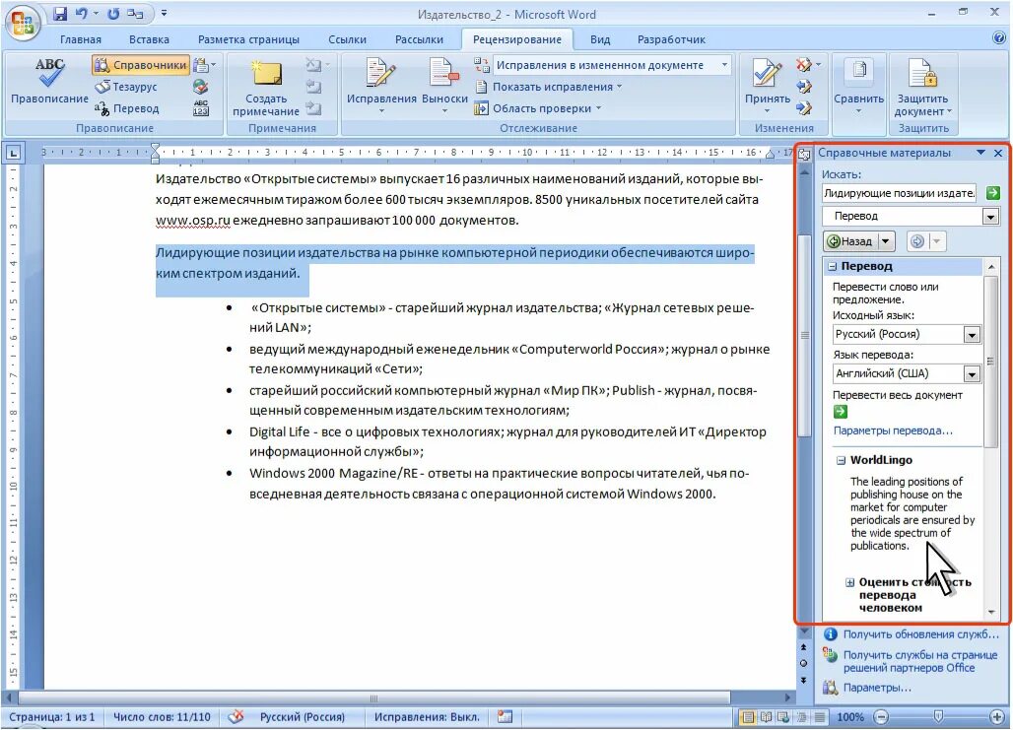The width and height of the screenshot is (1013, 730).
Task: Open Показать исправления menu
Action: (x=549, y=87)
